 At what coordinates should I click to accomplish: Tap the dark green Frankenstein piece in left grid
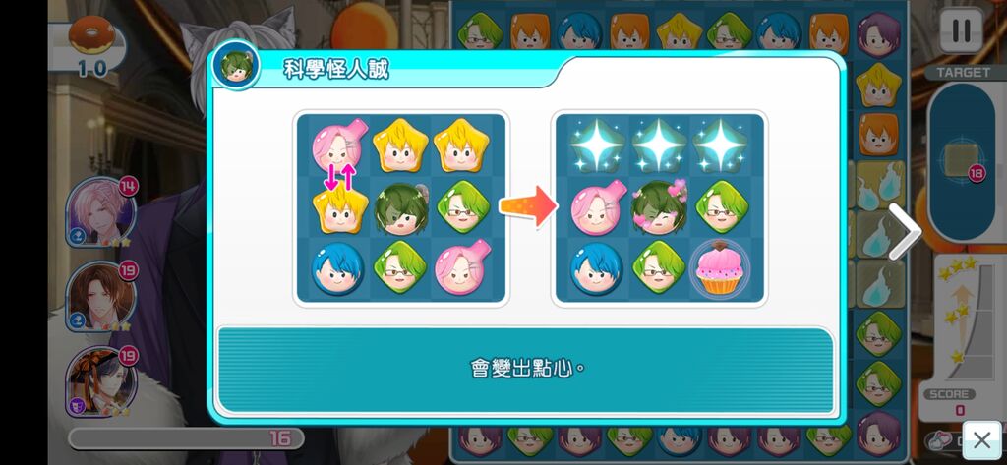click(401, 208)
